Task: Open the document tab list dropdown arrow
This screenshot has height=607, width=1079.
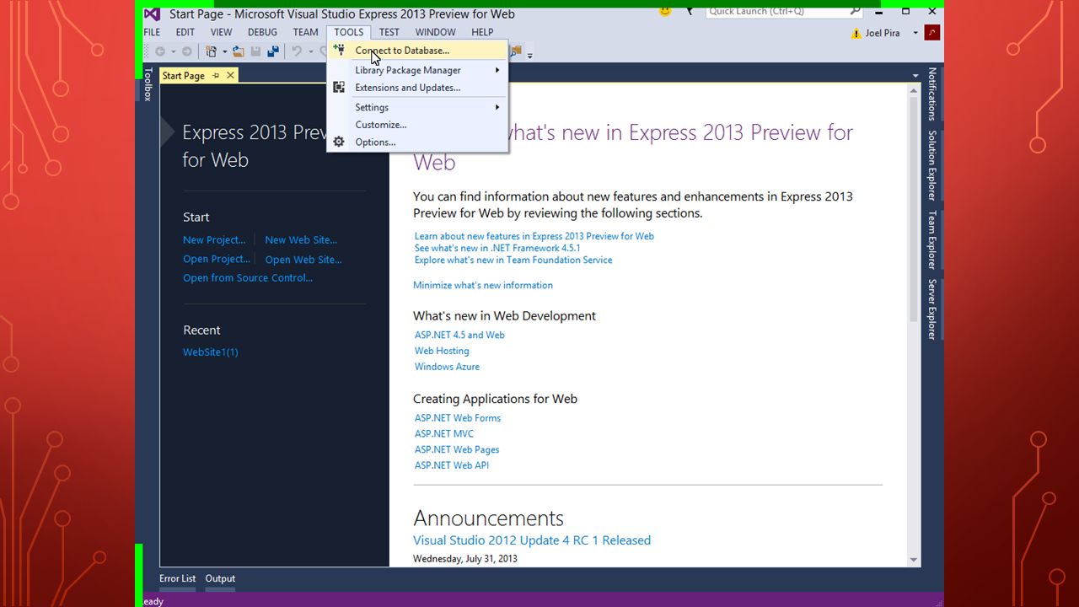Action: pyautogui.click(x=915, y=76)
